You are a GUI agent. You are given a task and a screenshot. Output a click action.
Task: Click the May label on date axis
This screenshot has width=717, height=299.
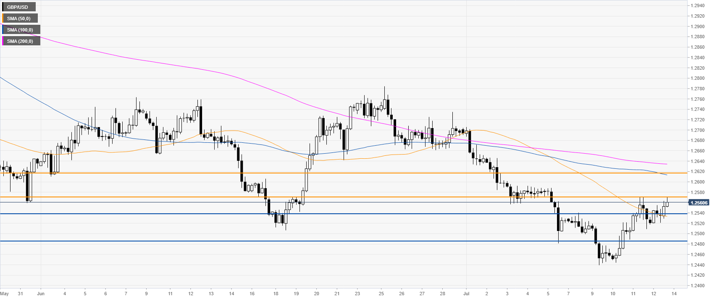5,294
